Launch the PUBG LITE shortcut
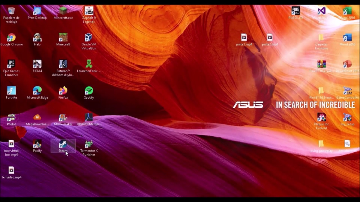 pos(296,13)
